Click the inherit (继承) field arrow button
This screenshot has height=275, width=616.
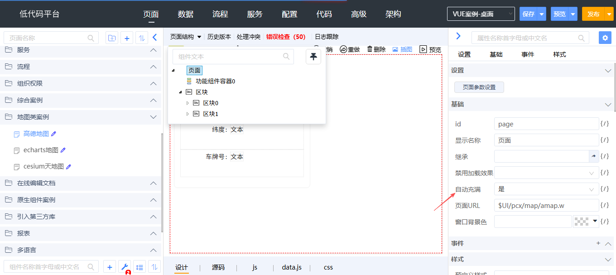pyautogui.click(x=593, y=156)
